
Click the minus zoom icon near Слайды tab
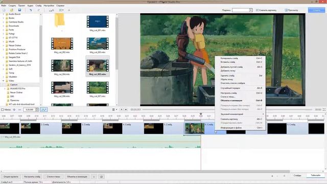(277, 176)
